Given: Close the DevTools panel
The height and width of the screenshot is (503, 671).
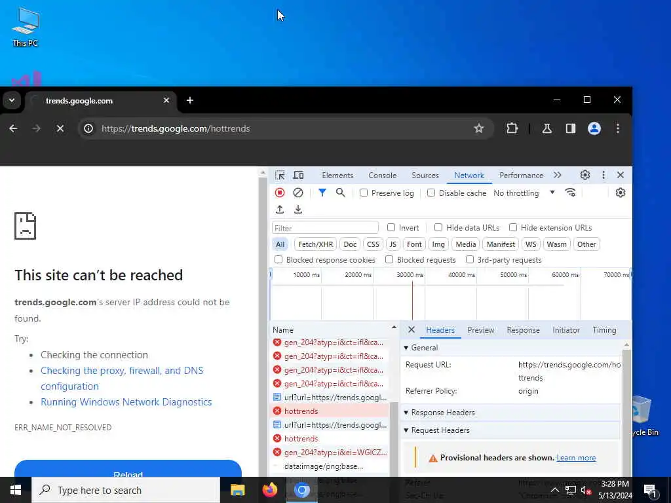Looking at the screenshot, I should coord(621,175).
